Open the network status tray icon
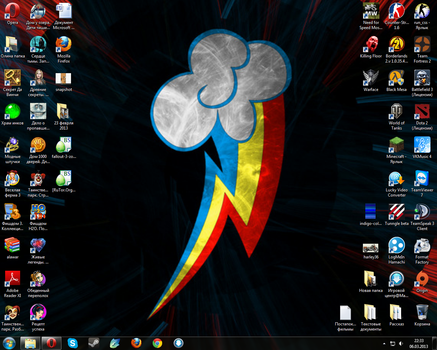This screenshot has height=350, width=437. pyautogui.click(x=393, y=344)
